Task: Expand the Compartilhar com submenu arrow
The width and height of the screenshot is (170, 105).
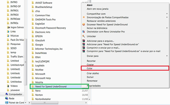Action: click(x=167, y=14)
